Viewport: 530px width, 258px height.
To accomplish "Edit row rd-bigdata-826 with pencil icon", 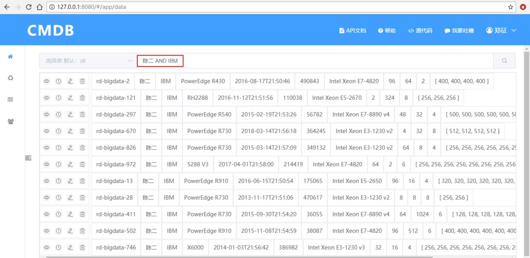I will click(x=71, y=148).
